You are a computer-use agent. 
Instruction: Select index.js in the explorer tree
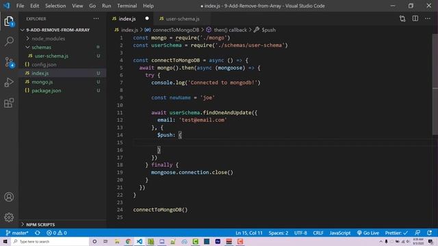pos(40,73)
